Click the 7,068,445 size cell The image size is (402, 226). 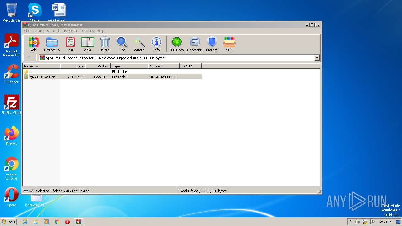coord(75,77)
